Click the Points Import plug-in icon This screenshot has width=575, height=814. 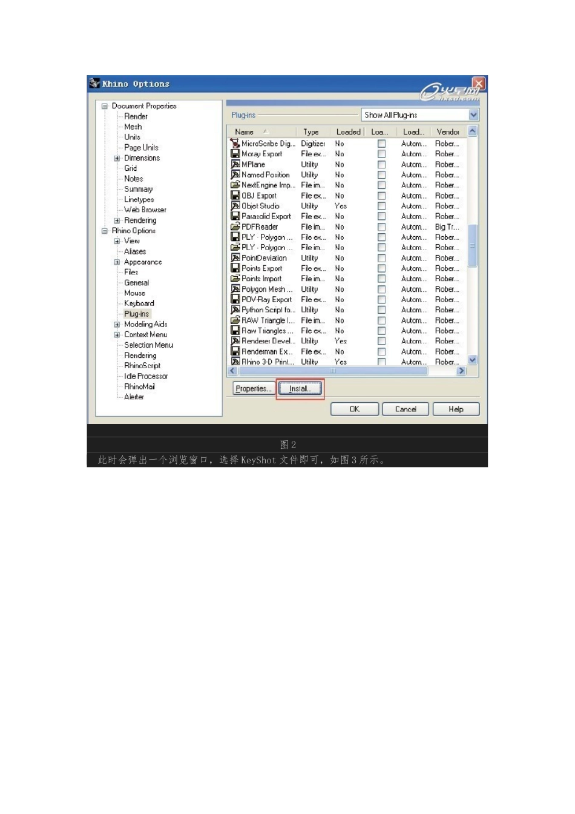click(235, 279)
